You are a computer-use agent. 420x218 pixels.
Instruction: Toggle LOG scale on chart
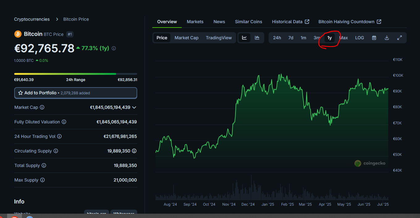[359, 38]
